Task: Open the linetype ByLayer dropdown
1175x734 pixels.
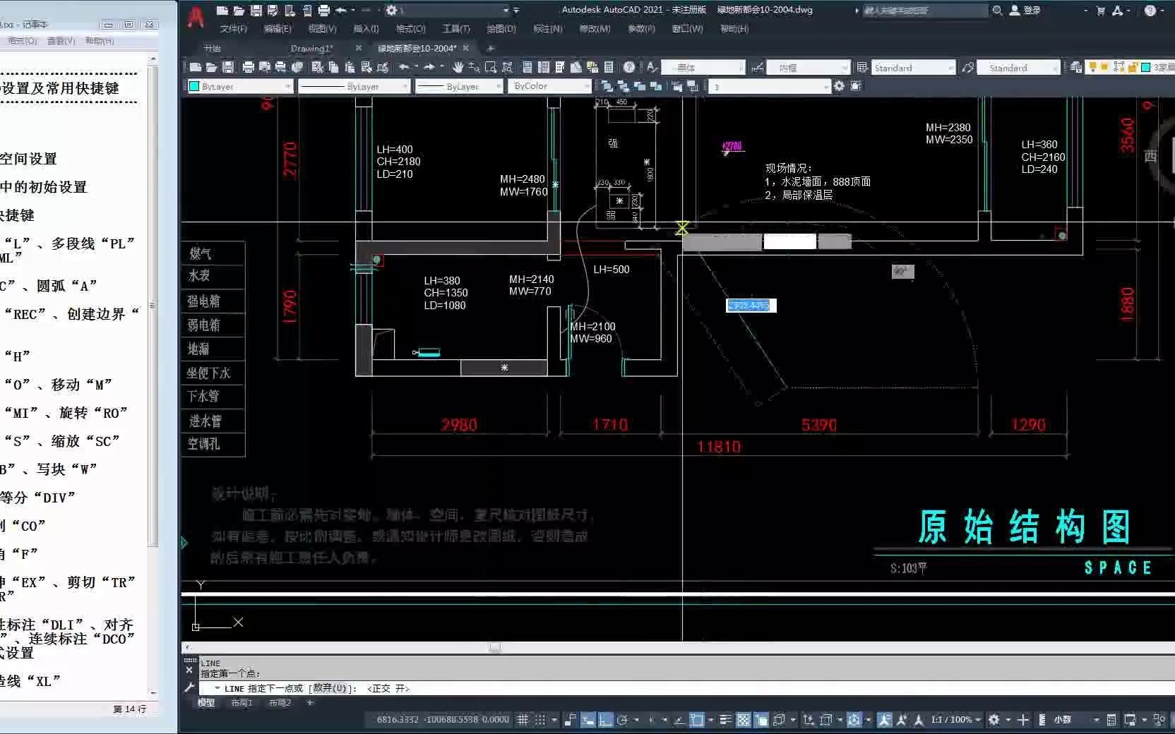Action: click(354, 86)
